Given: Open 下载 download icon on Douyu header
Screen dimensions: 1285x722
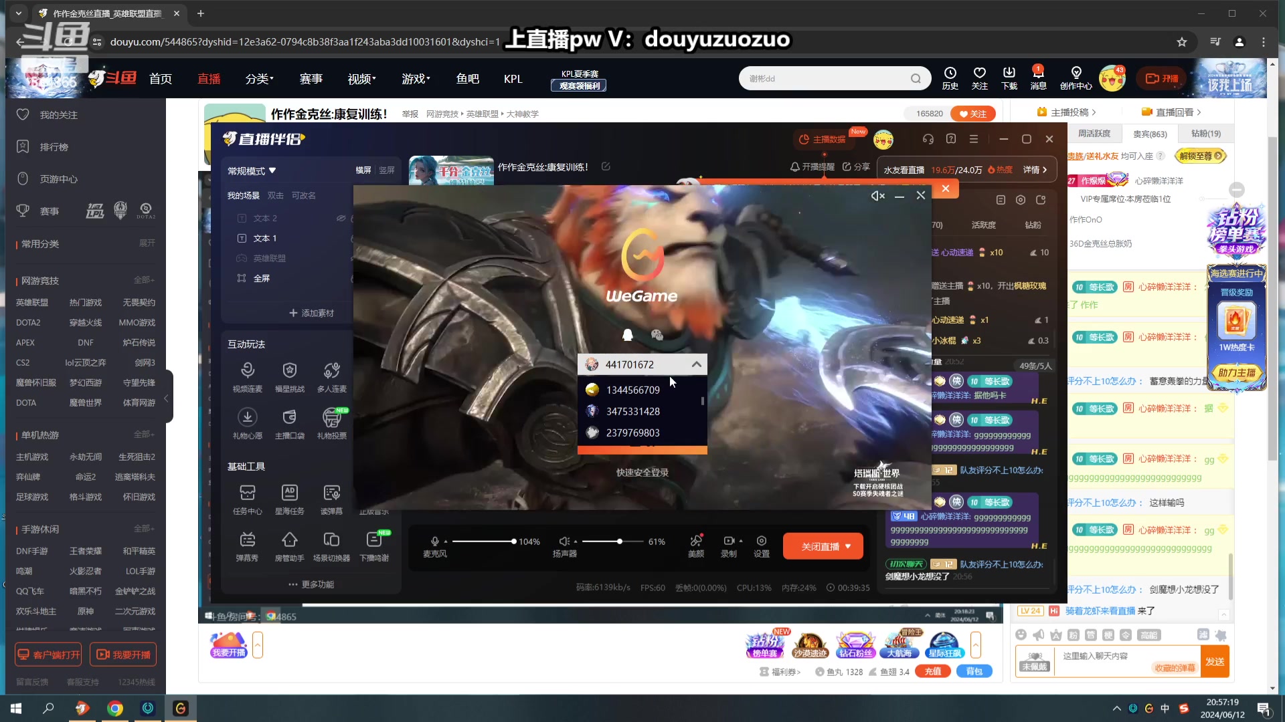Looking at the screenshot, I should pos(1009,78).
